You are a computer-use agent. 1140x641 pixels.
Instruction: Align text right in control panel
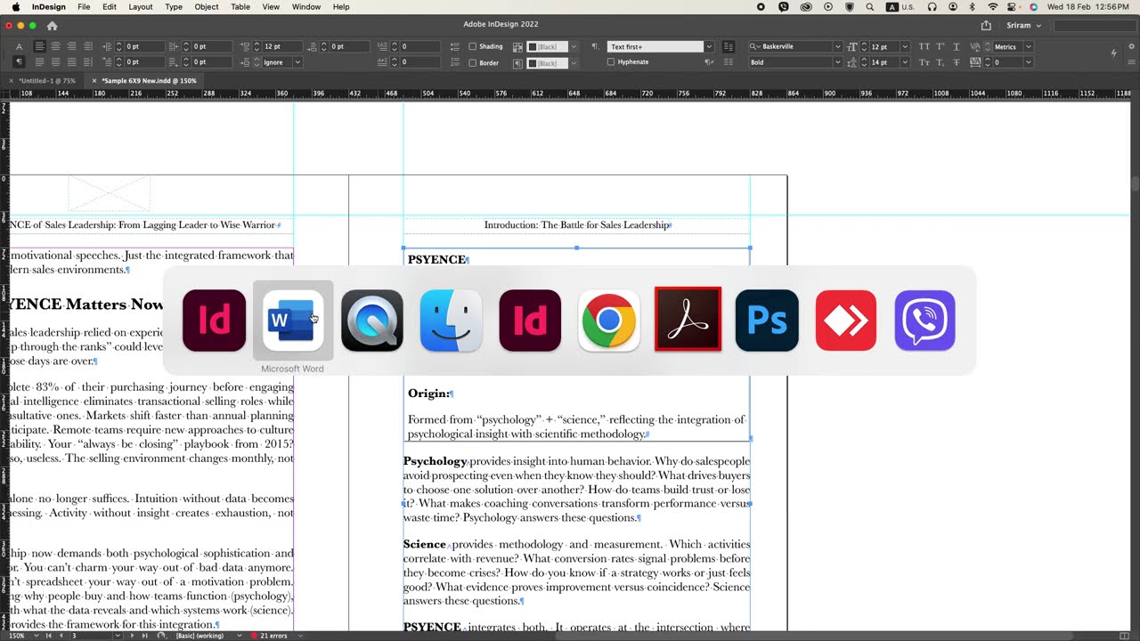pos(72,46)
